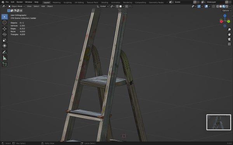Screen dimensions: 233x145
Task: Switch to the UV Editing workspace tab
Action: pos(79,2)
